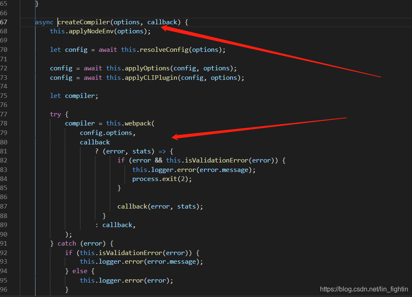Click 'compiler' in 'let compiler;' on line 75
Image resolution: width=412 pixels, height=297 pixels.
click(x=80, y=96)
